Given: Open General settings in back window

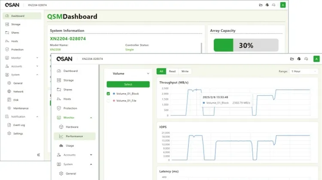Looking at the screenshot, I should (18, 83).
